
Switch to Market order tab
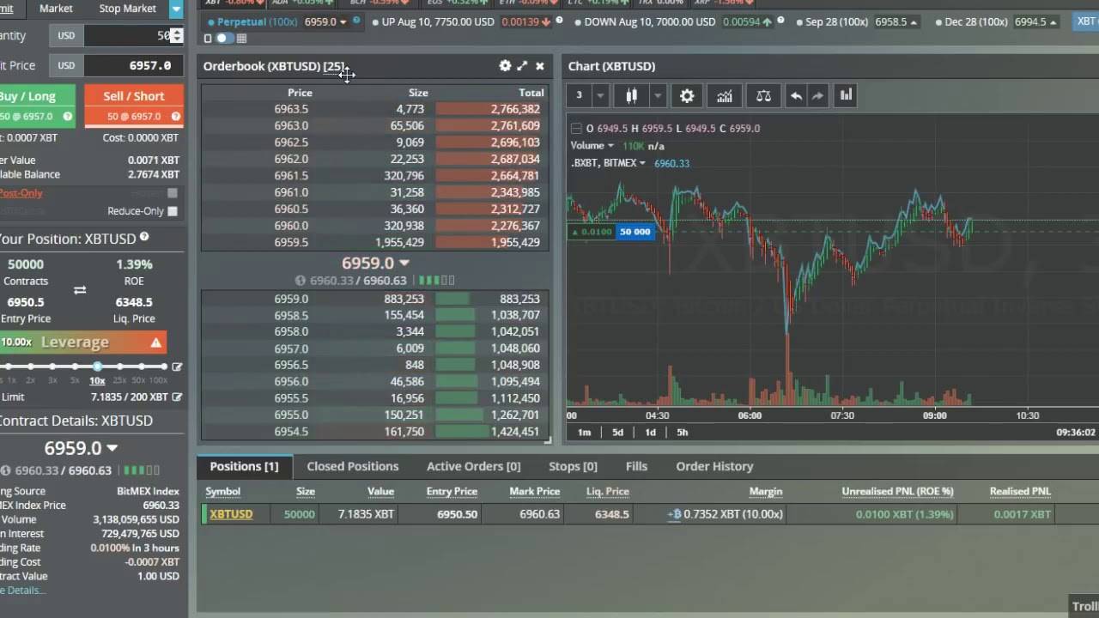point(56,9)
